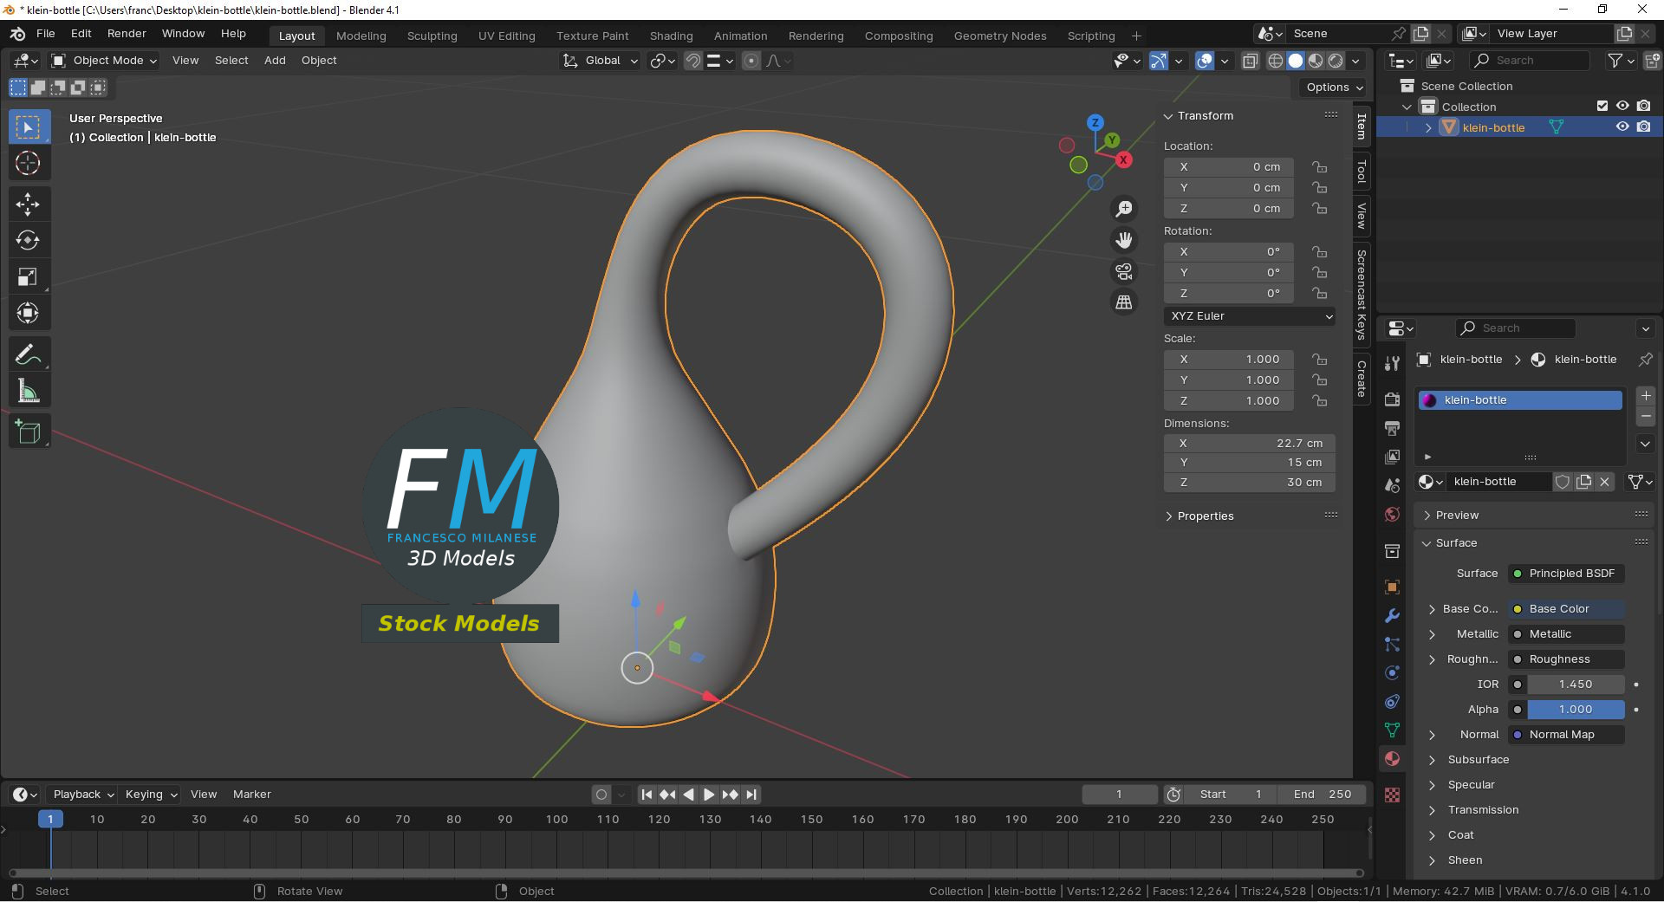Click the Location X value field
Viewport: 1664px width, 902px height.
1229,167
